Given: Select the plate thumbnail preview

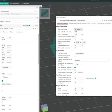Looking at the screenshot, I should (x=45, y=13).
